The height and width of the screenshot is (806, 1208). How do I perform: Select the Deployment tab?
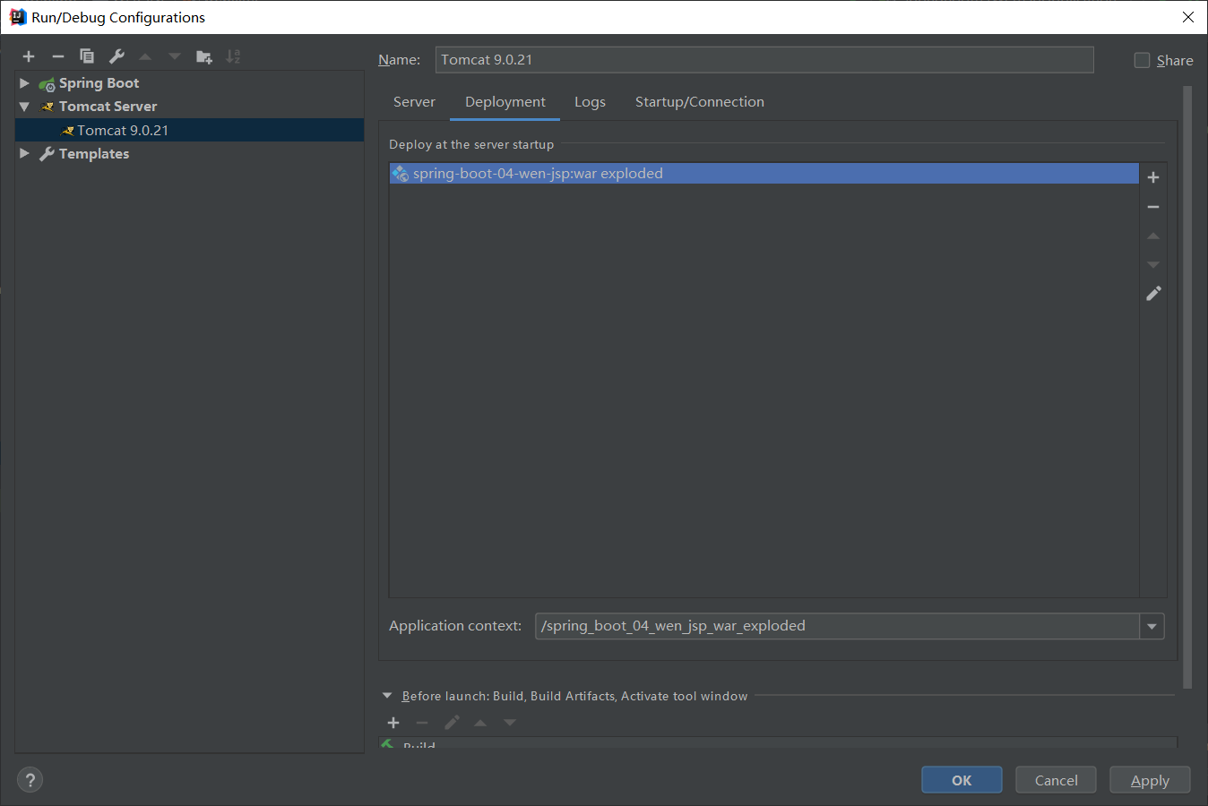tap(505, 102)
